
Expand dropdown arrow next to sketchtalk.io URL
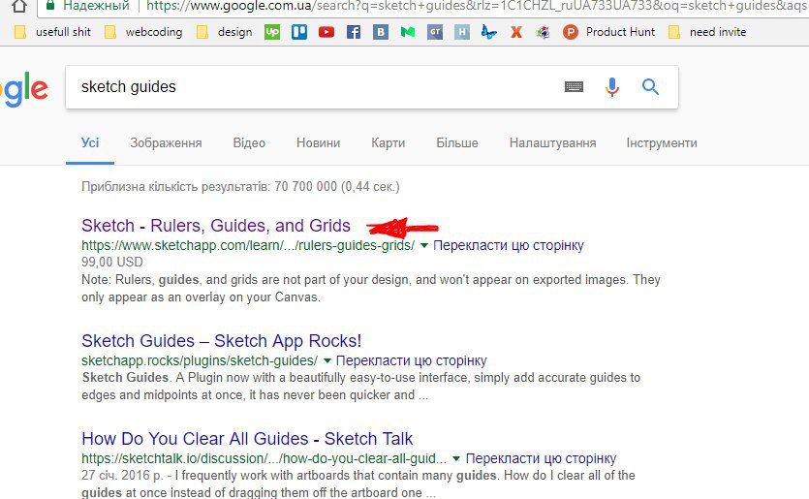pos(456,458)
